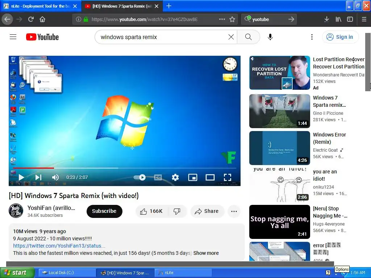Skip to next video
This screenshot has height=278, width=371.
[38, 177]
